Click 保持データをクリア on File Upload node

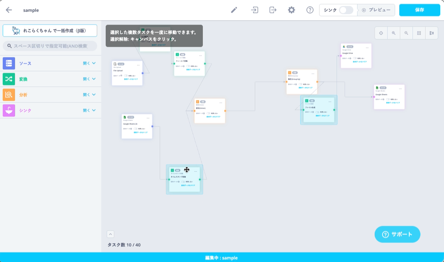(131, 79)
